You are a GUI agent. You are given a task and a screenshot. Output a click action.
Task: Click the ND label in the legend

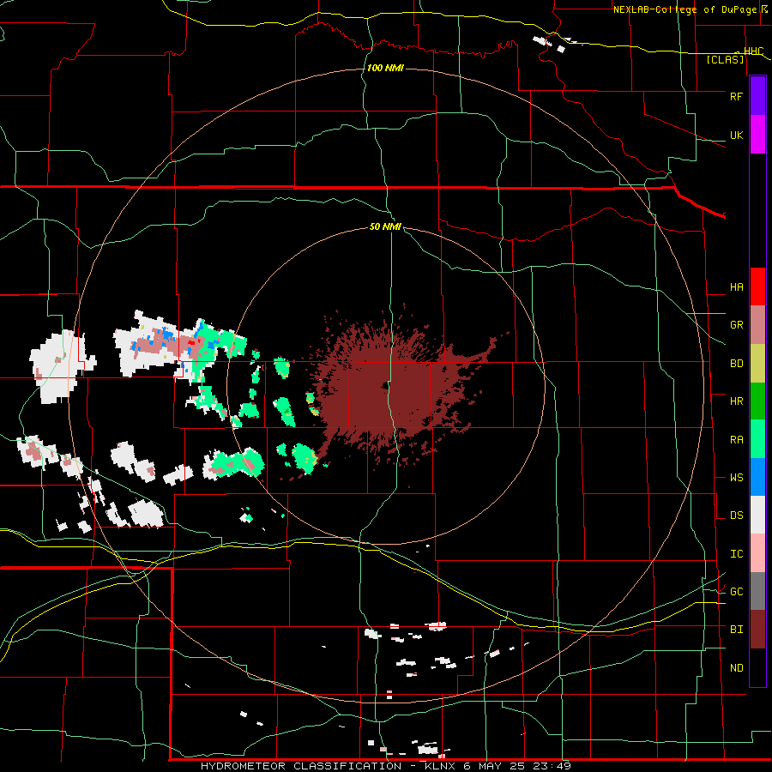tap(736, 668)
